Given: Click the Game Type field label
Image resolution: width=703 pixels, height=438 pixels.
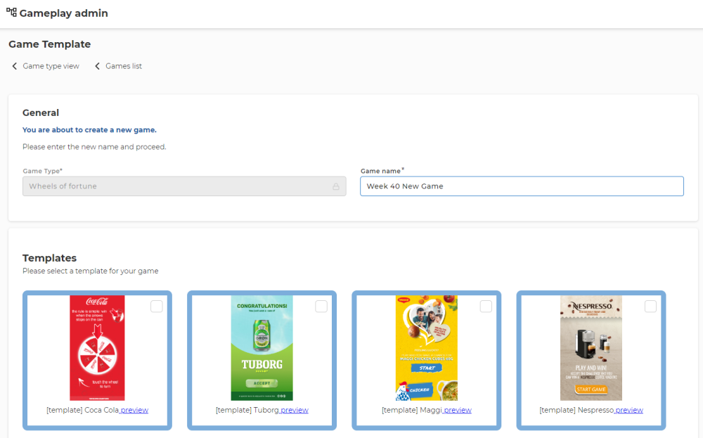Looking at the screenshot, I should [43, 171].
